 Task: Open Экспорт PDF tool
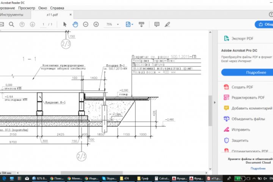point(243,38)
